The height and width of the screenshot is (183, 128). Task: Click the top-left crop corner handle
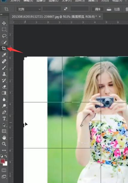click(25, 58)
